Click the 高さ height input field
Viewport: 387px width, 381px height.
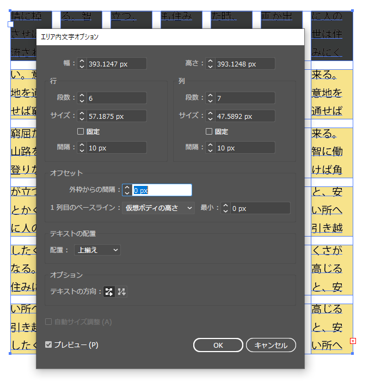click(x=245, y=64)
